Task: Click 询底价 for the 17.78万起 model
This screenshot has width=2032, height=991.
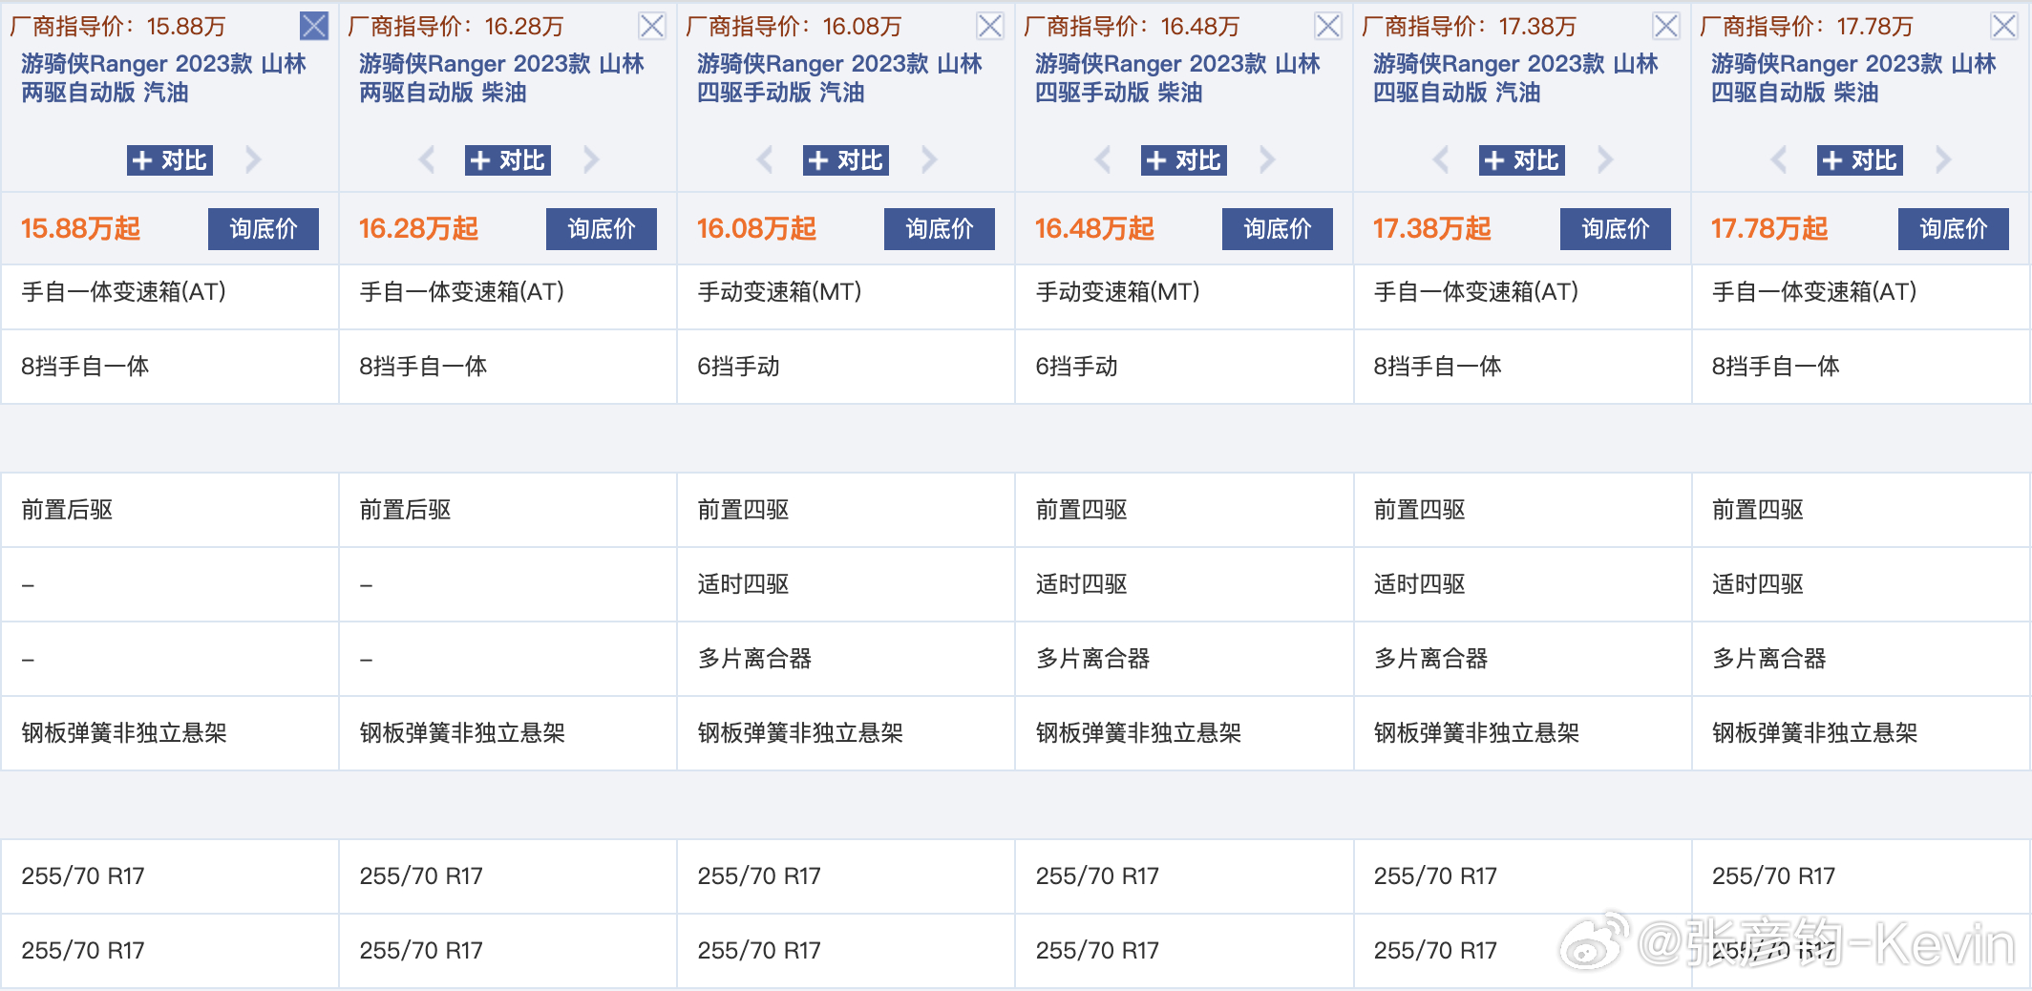Action: click(1954, 229)
